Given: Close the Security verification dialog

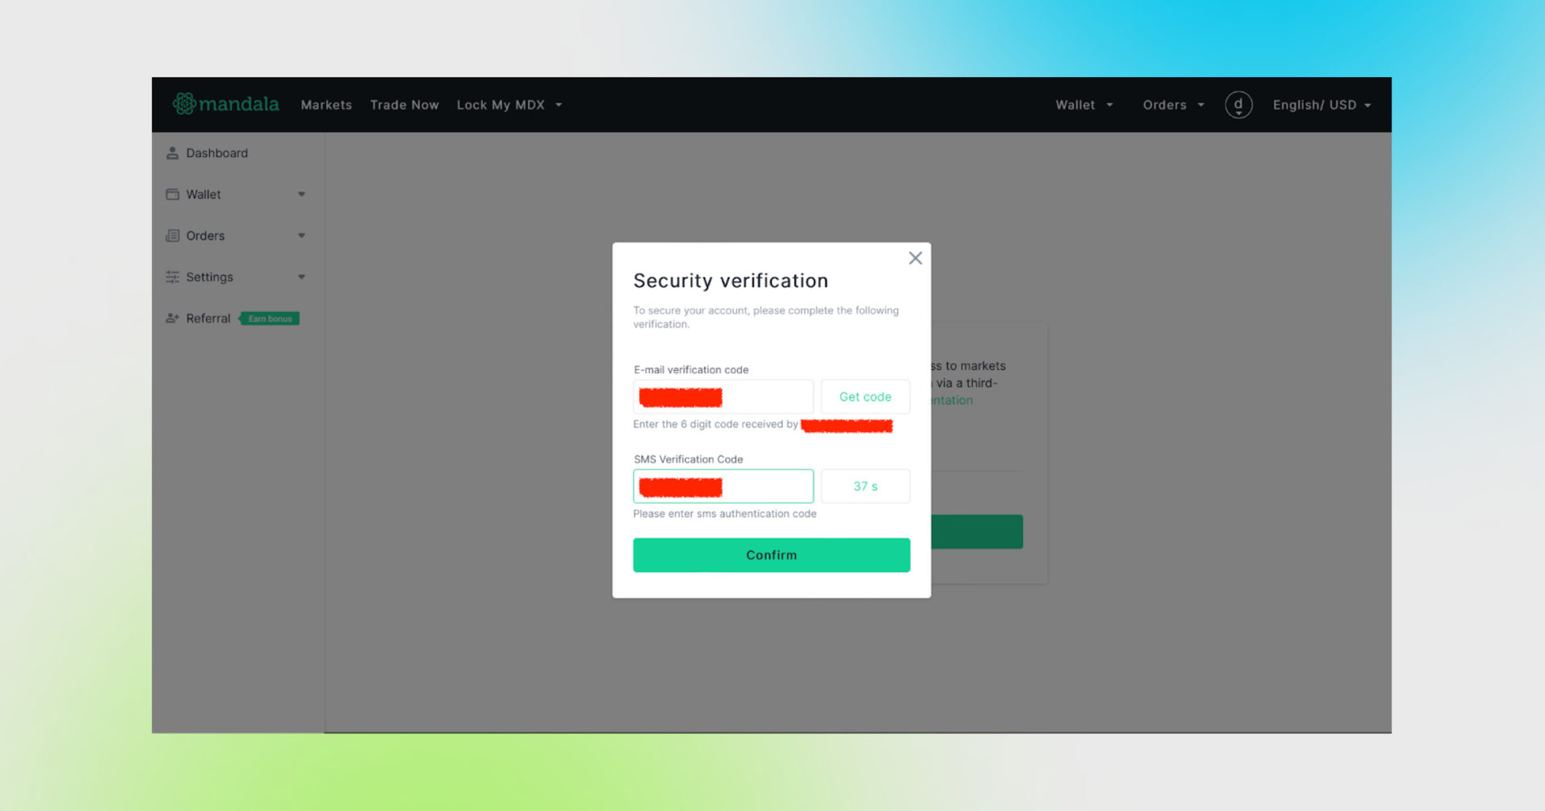Looking at the screenshot, I should (915, 258).
